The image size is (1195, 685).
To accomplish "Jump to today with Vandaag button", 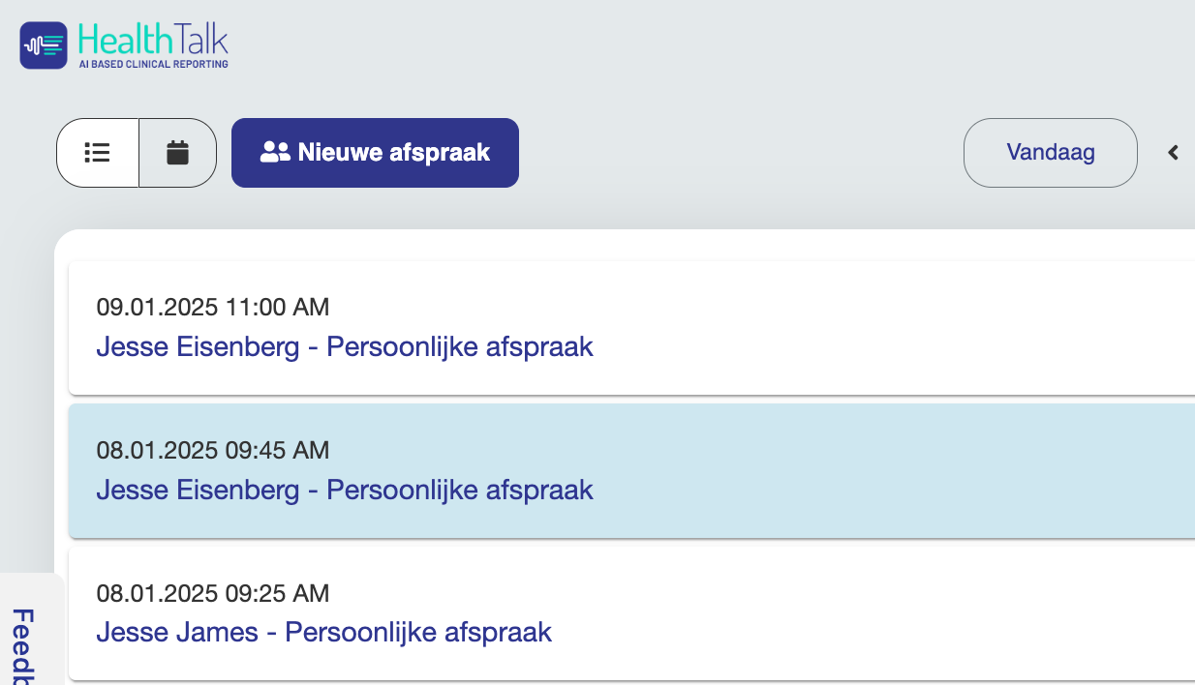I will point(1050,153).
